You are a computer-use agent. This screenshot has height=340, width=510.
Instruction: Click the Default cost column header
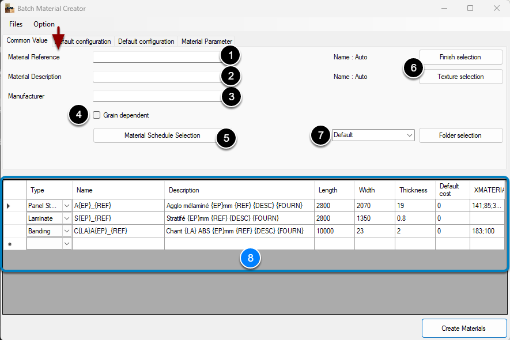(452, 190)
